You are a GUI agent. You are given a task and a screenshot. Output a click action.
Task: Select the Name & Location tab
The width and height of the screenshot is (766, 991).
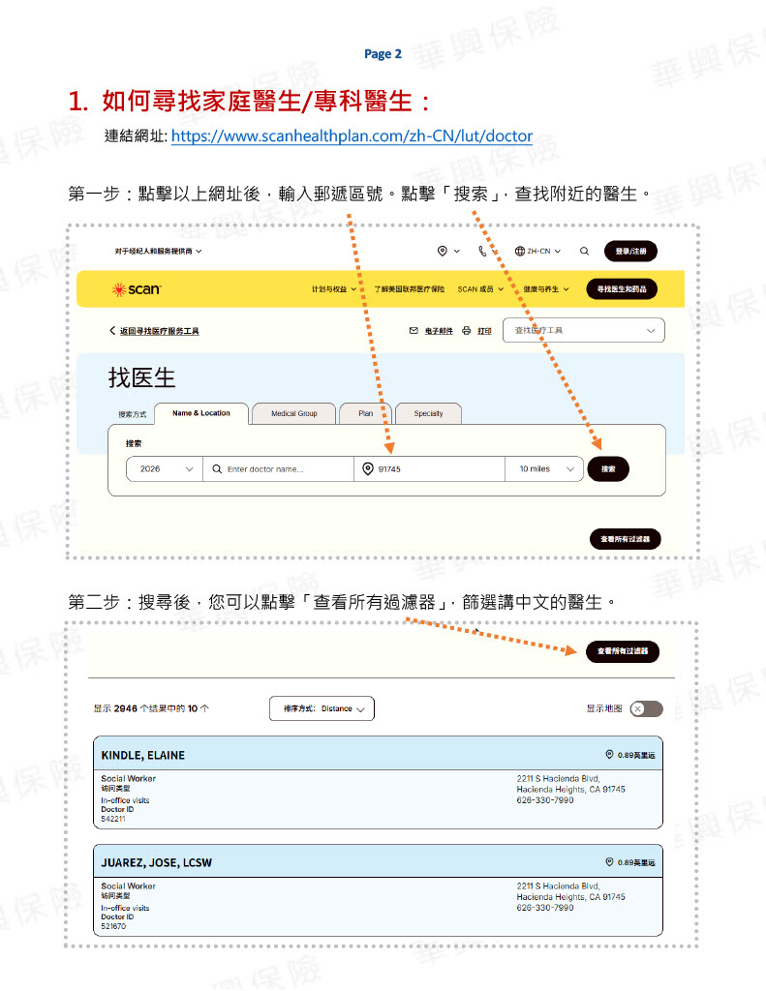[x=201, y=413]
